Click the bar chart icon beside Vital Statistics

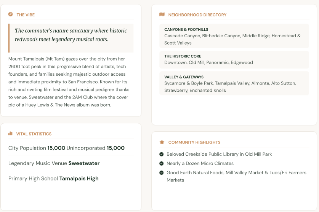click(10, 133)
